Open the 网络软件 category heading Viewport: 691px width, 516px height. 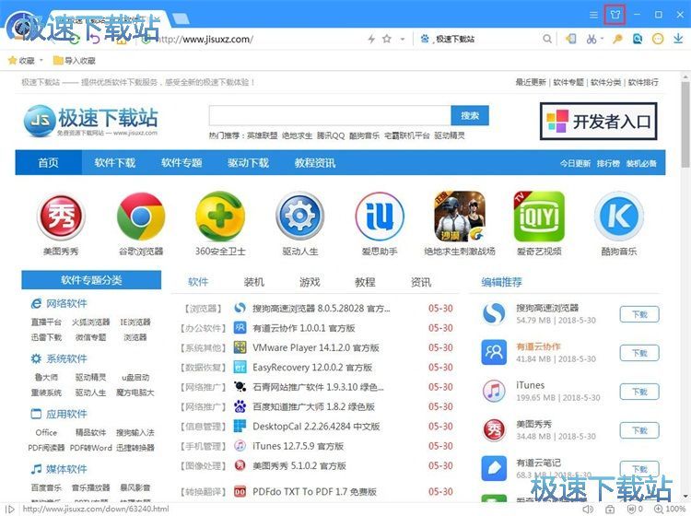(66, 303)
